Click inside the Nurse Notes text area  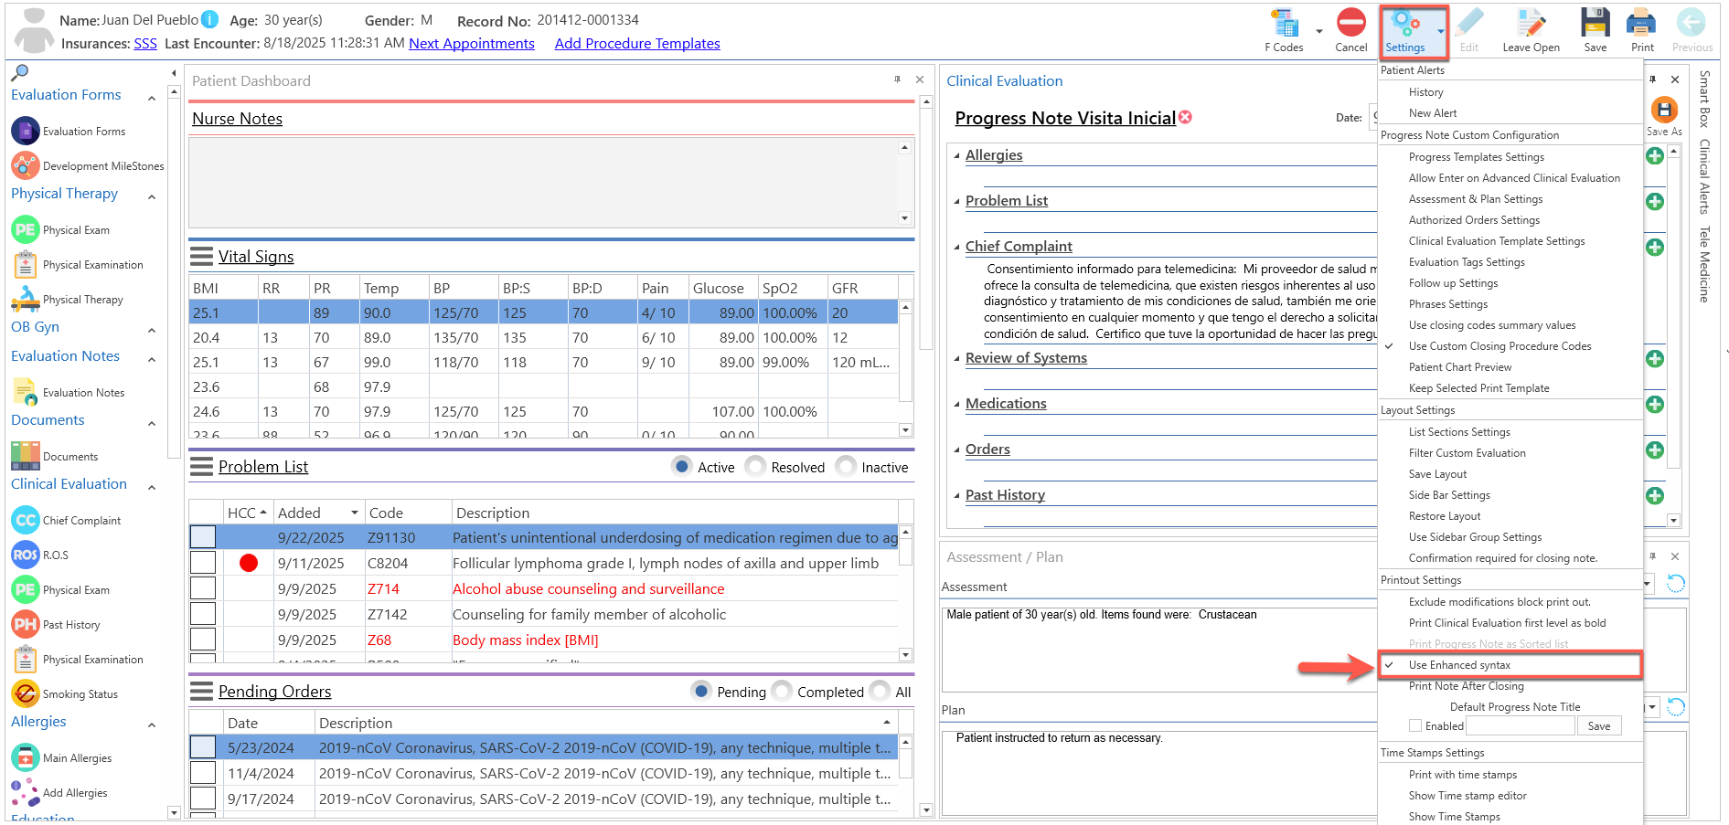(543, 182)
